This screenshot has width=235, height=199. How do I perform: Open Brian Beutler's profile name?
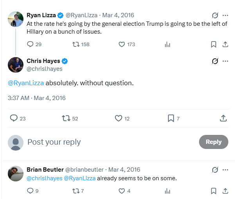45,170
